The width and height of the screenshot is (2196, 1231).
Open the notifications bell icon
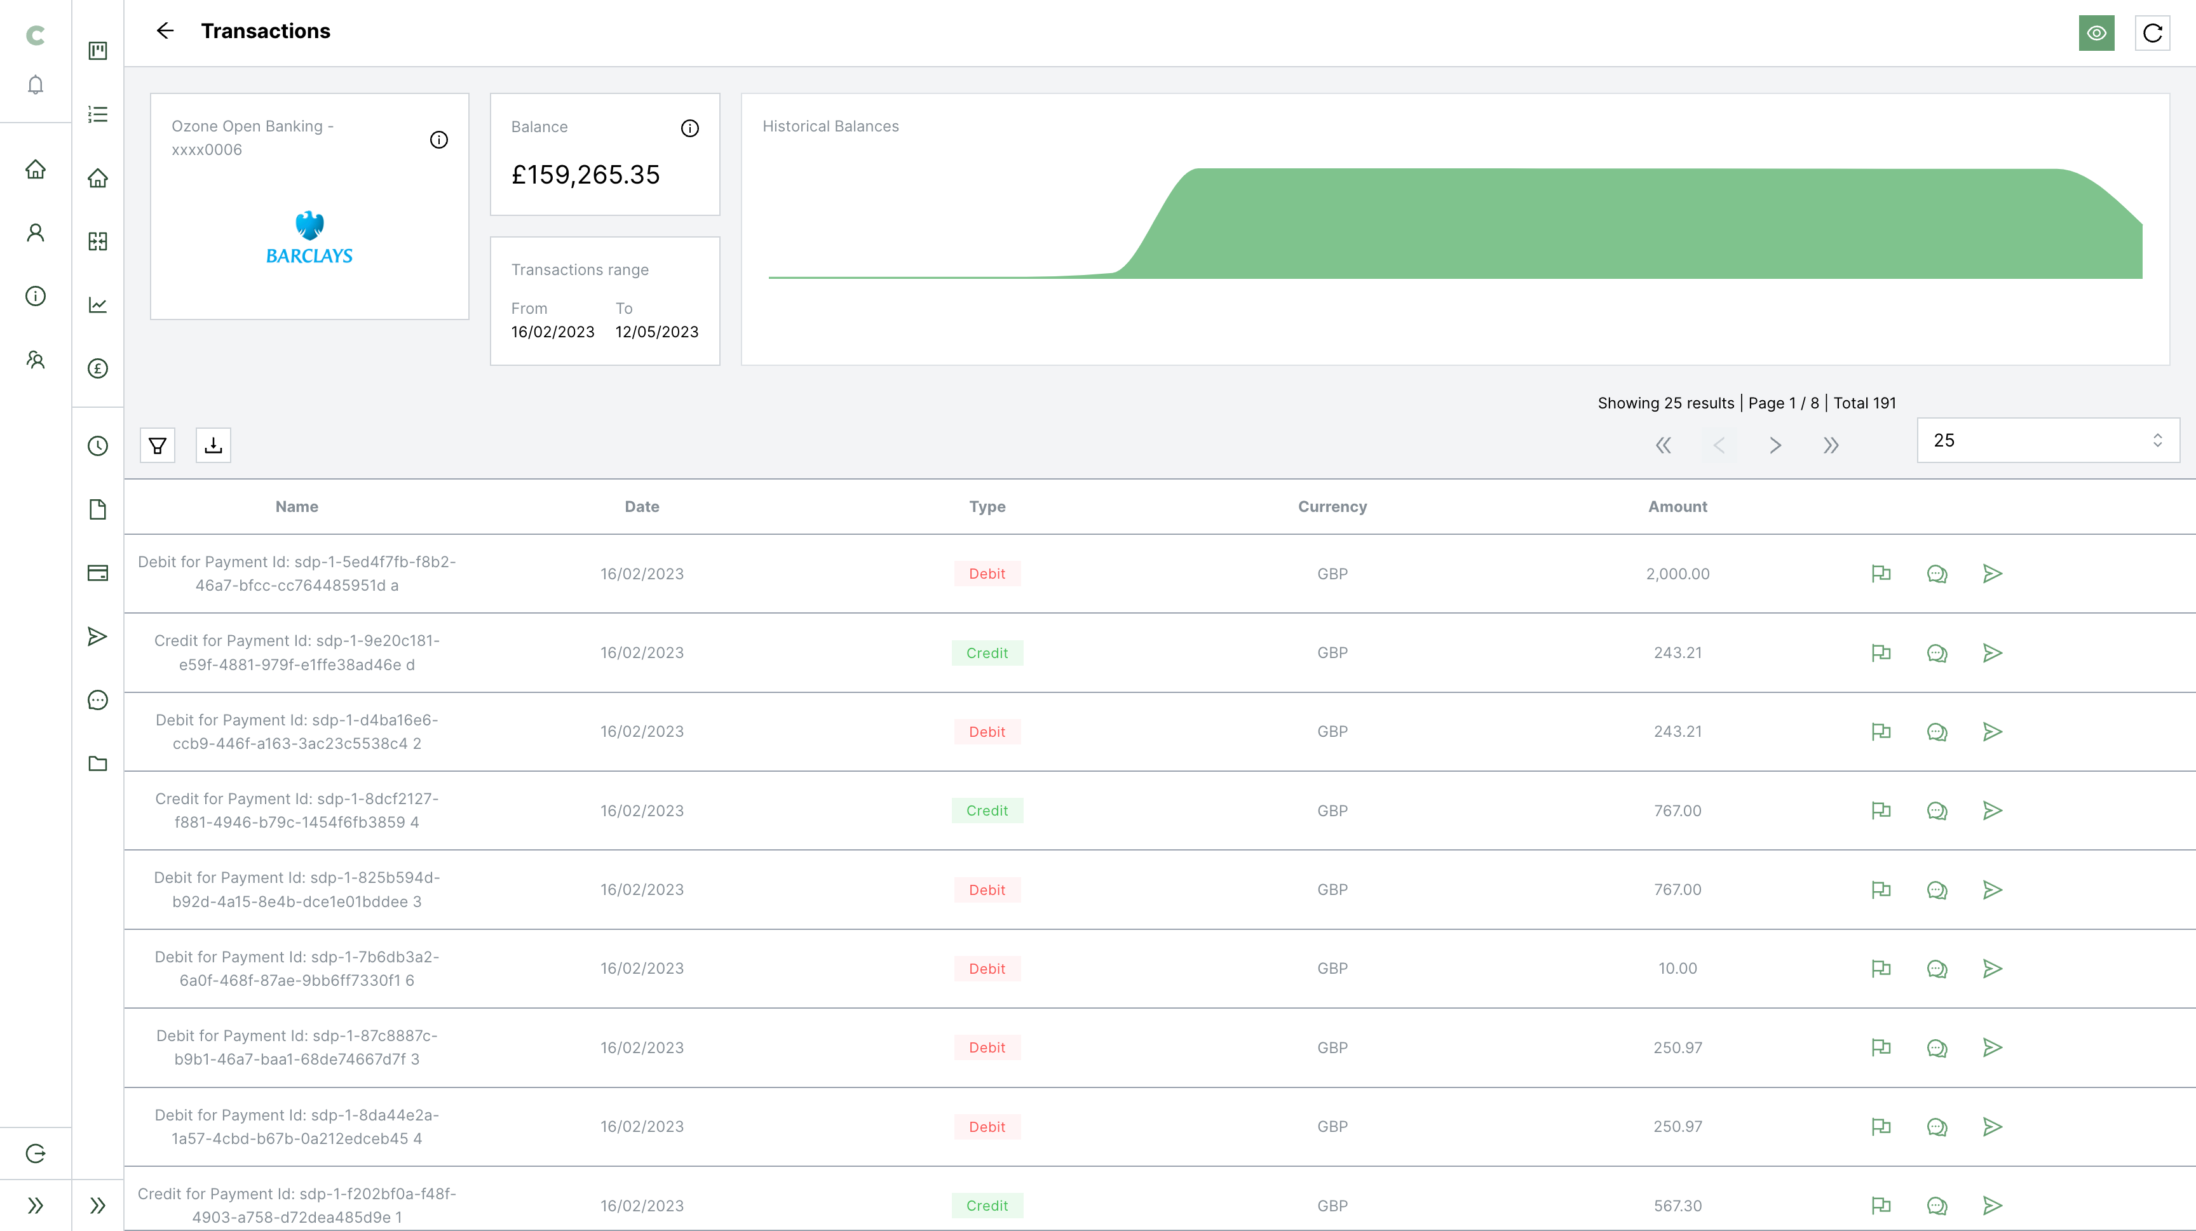[x=35, y=84]
